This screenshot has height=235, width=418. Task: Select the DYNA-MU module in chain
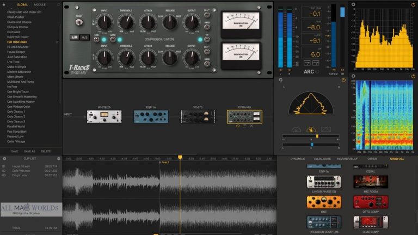(x=244, y=117)
